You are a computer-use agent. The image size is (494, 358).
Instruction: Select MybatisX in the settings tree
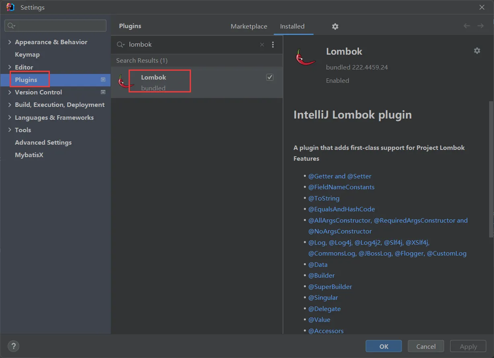[29, 155]
